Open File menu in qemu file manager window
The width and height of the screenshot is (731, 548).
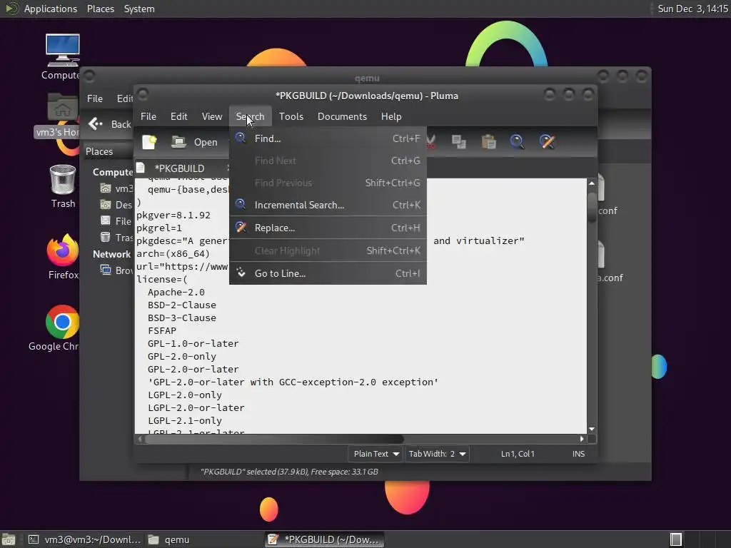(x=95, y=98)
